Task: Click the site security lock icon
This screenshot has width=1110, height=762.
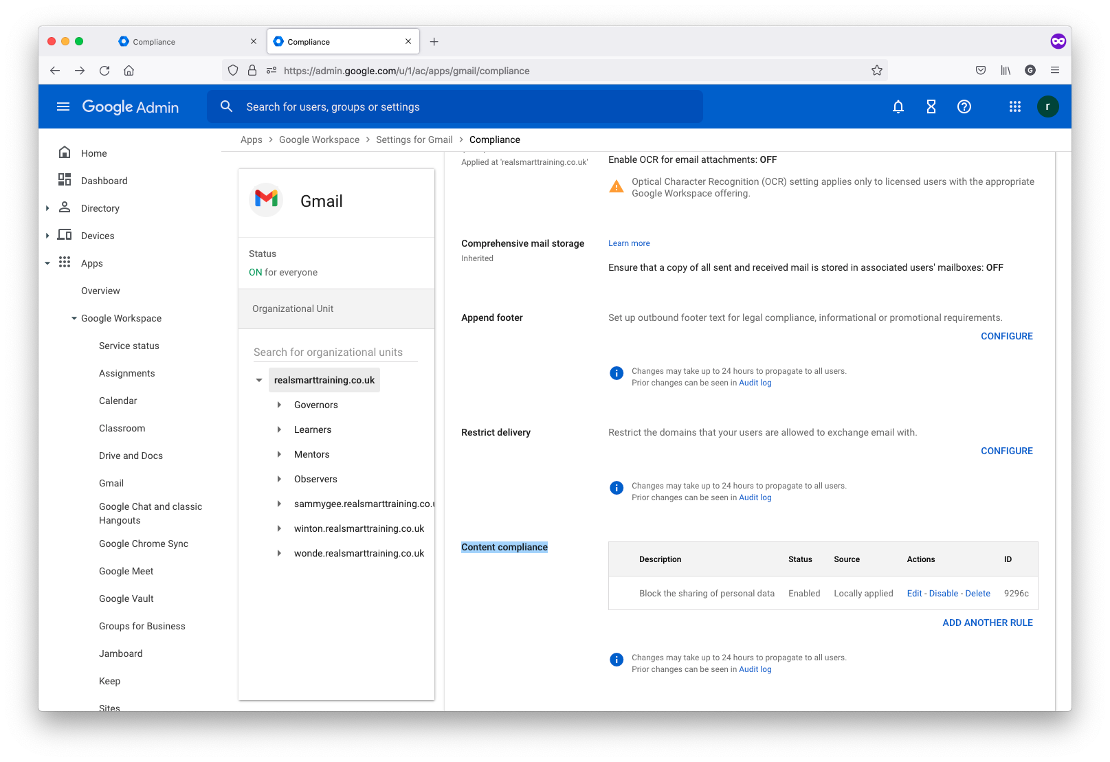Action: [252, 70]
